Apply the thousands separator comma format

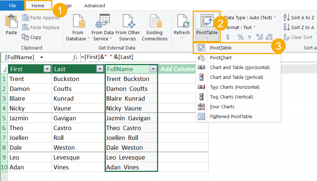click(249, 37)
